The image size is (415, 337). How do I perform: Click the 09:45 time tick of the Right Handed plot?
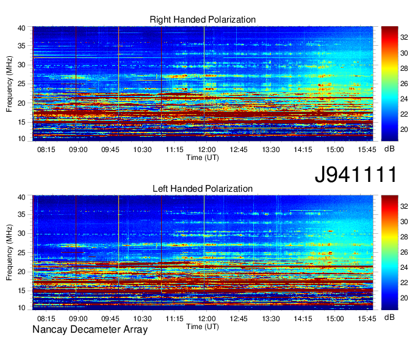[x=110, y=150]
